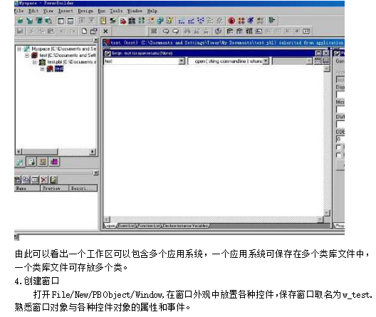Click the System Tree panel toggle icon
This screenshot has height=317, width=376.
tap(61, 21)
